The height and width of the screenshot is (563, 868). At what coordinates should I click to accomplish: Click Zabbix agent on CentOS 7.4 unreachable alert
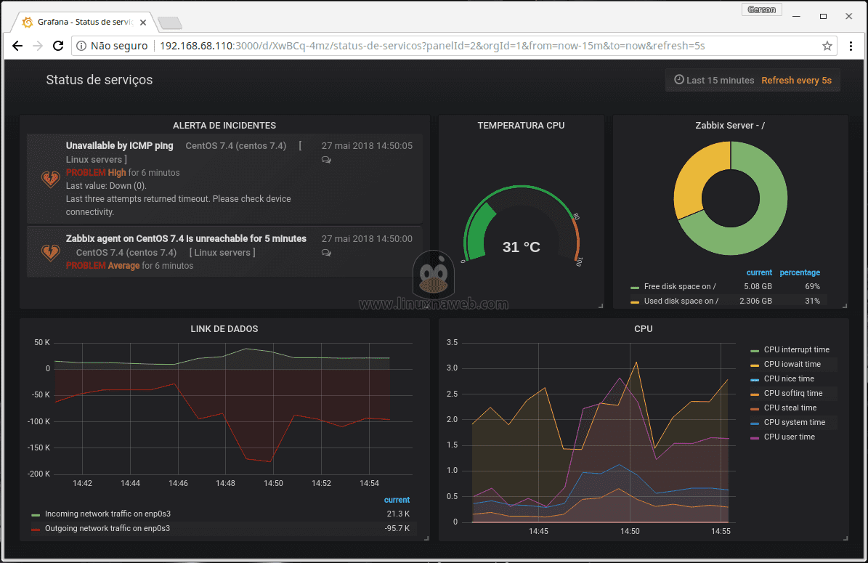(186, 238)
